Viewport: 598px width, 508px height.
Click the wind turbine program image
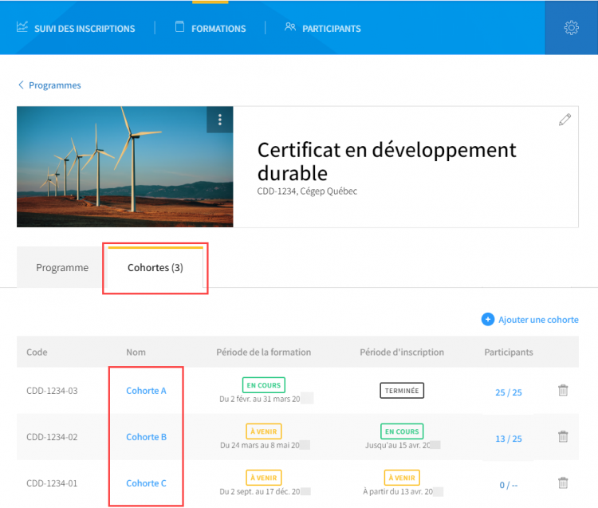coord(124,167)
